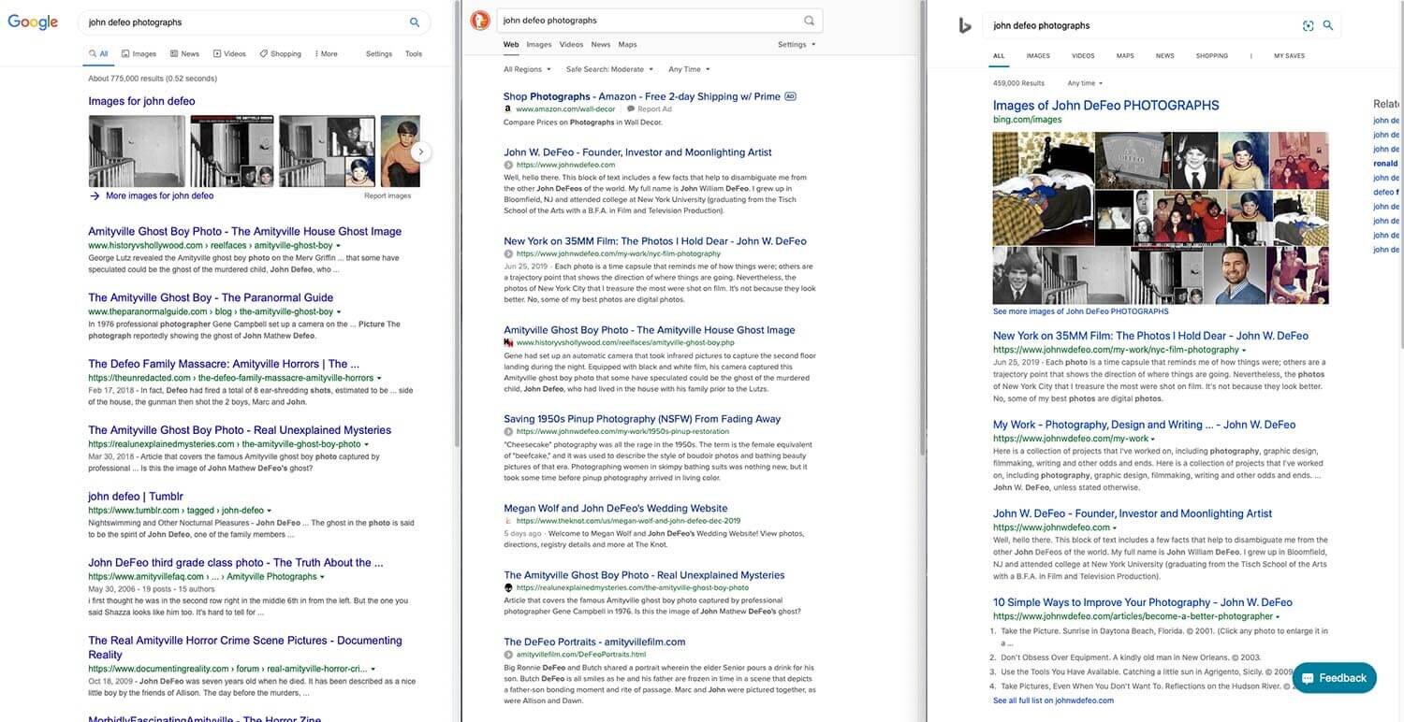
Task: Click the Bing logo
Action: coord(964,25)
